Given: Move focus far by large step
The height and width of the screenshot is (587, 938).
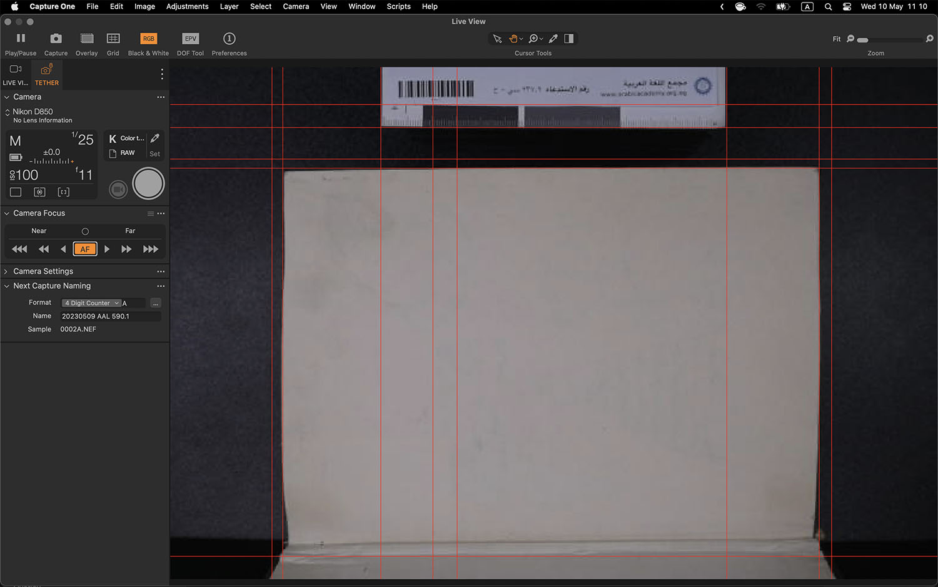Looking at the screenshot, I should (x=151, y=249).
